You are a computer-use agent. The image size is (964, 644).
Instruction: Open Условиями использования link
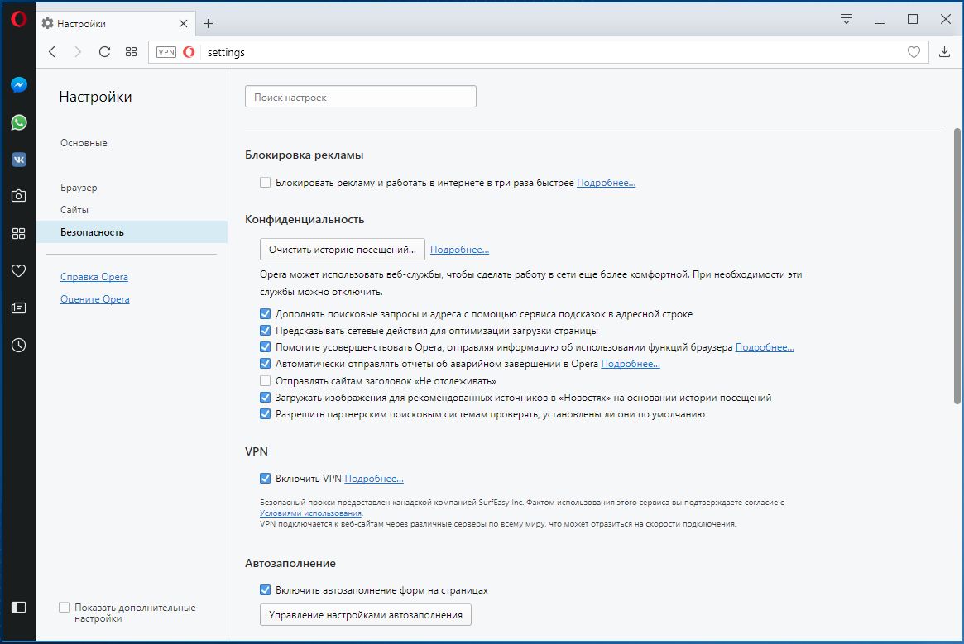point(310,513)
